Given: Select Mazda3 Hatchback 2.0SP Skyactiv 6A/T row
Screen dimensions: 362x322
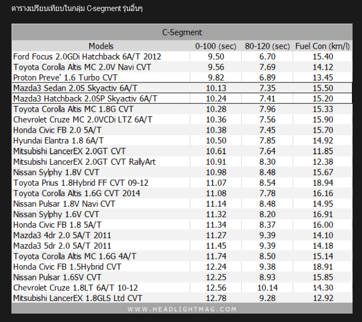Looking at the screenshot, I should click(182, 99).
